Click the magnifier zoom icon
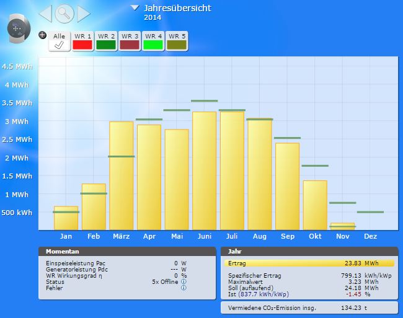Viewport: 403px width, 318px height. point(64,13)
